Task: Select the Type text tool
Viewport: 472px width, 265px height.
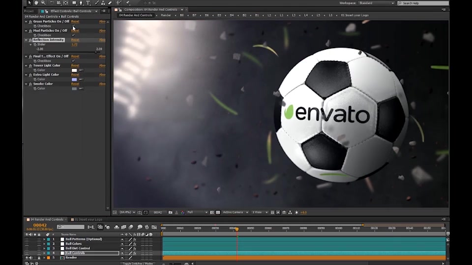Action: tap(88, 3)
